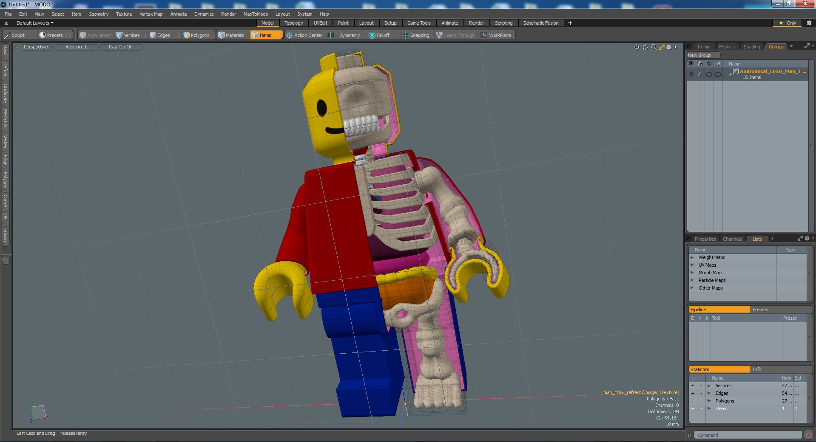Viewport: 816px width, 442px height.
Task: Open the Action Center options
Action: coord(304,35)
